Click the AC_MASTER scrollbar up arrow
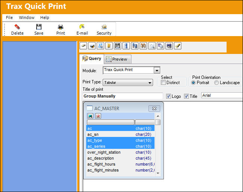The width and height of the screenshot is (243, 192). [x=158, y=116]
